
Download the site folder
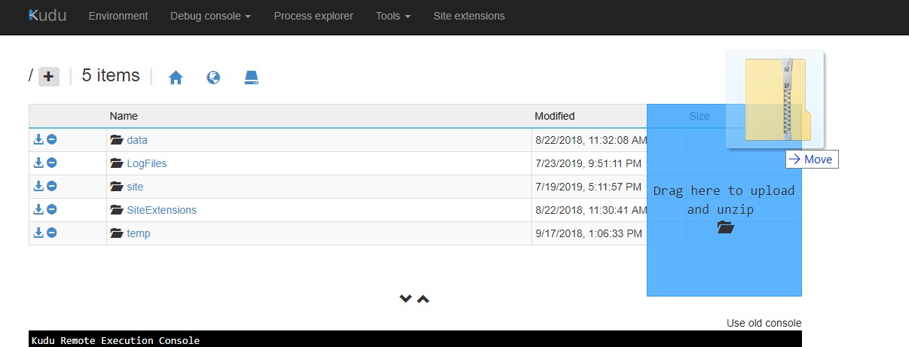38,186
